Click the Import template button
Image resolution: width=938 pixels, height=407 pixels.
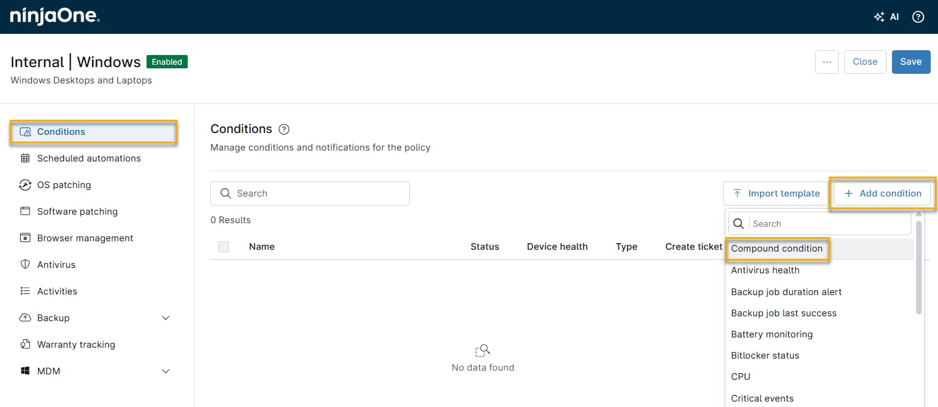click(x=776, y=194)
